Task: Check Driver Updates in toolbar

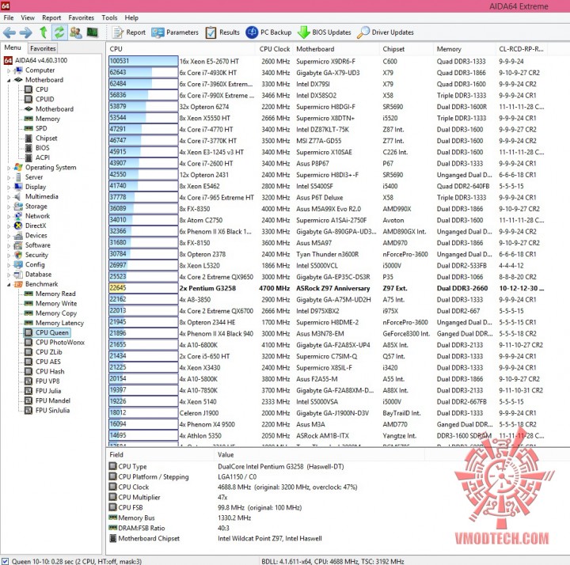Action: (x=386, y=32)
